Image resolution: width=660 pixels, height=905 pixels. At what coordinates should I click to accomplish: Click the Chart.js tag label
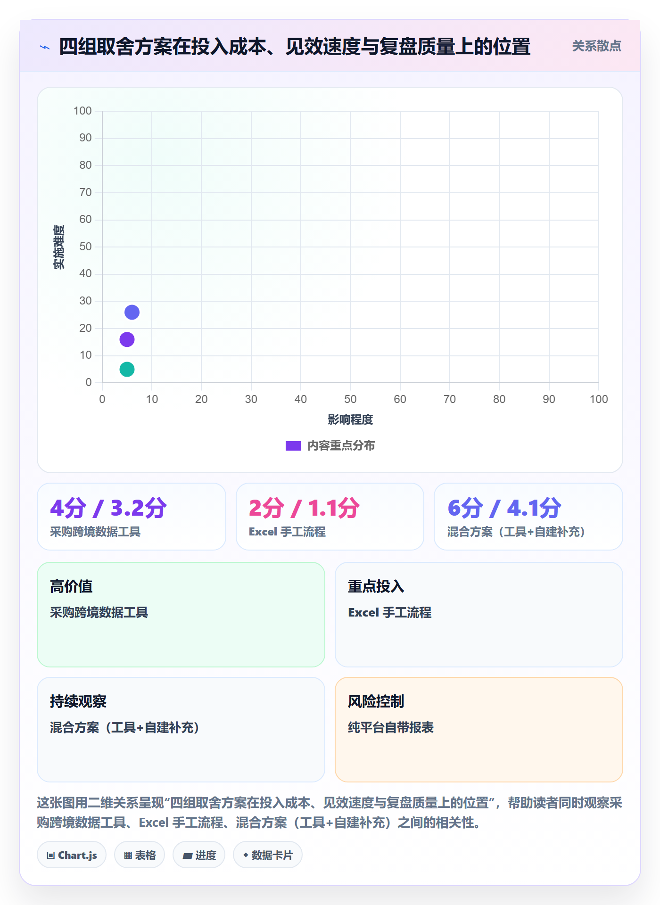coord(77,856)
